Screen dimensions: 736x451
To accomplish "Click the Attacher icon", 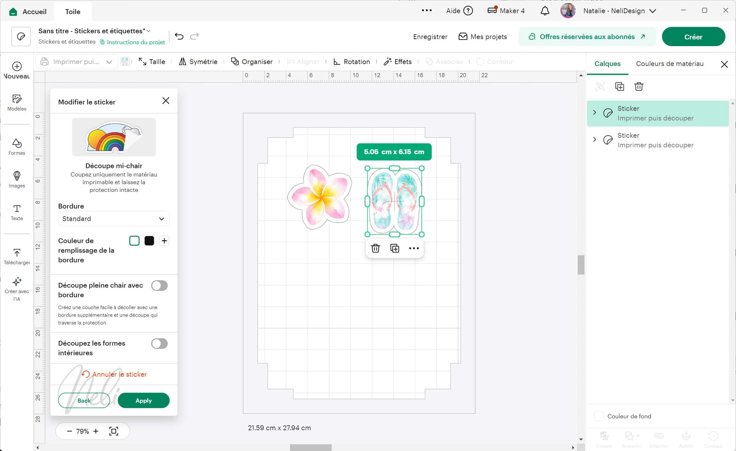I will tap(658, 437).
